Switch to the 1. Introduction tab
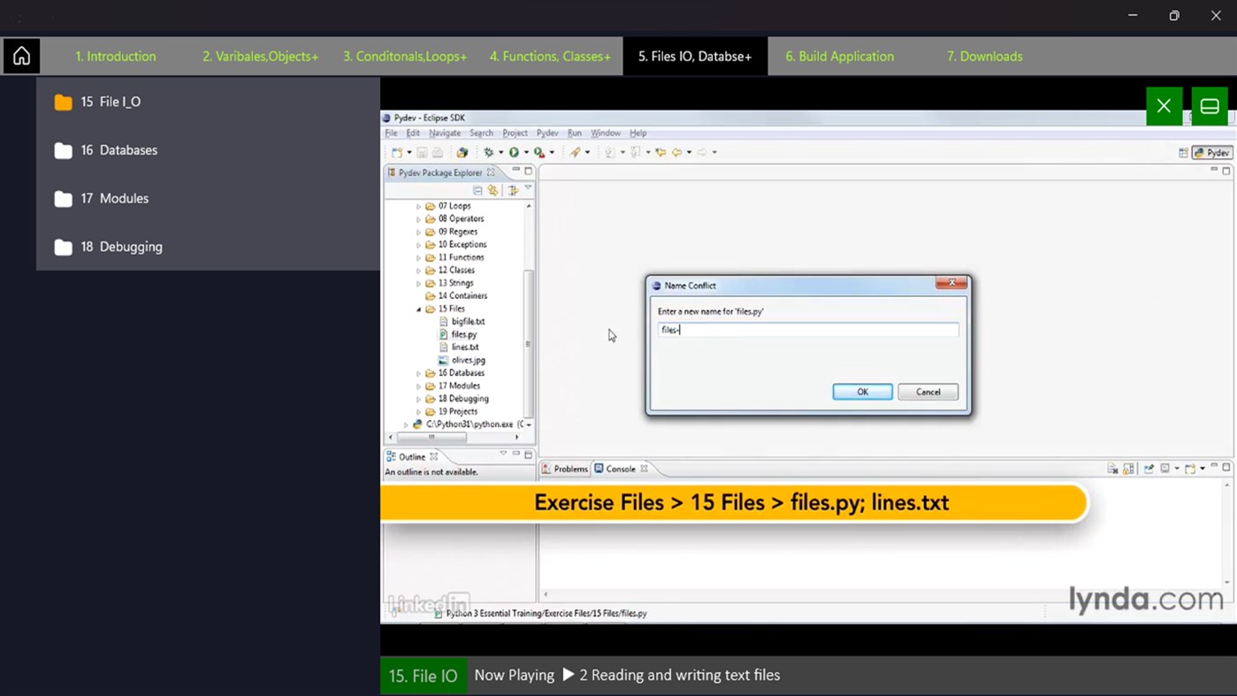The width and height of the screenshot is (1237, 696). pyautogui.click(x=115, y=56)
